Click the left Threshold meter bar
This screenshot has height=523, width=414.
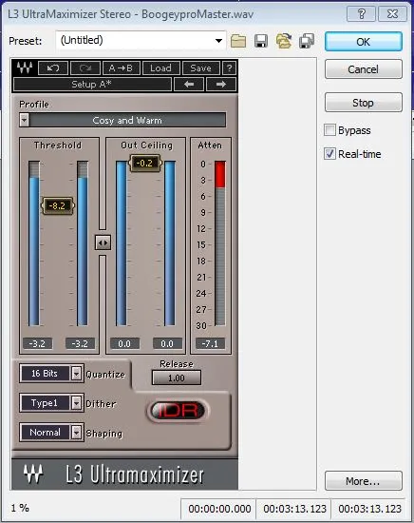(x=34, y=243)
